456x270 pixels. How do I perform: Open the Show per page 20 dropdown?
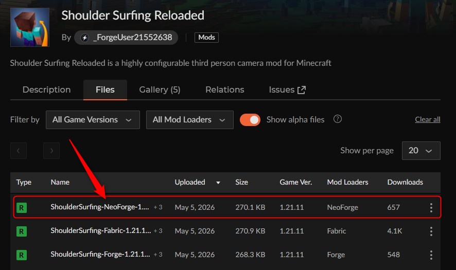[x=421, y=151]
